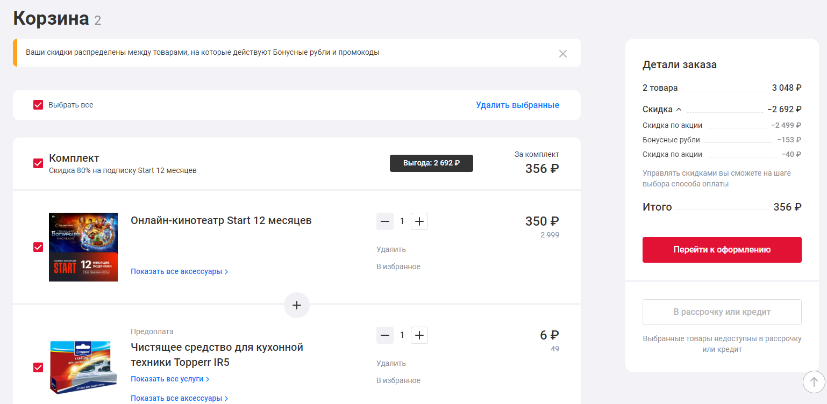
Task: Increase quantity of Start 12 months subscription
Action: pos(419,221)
